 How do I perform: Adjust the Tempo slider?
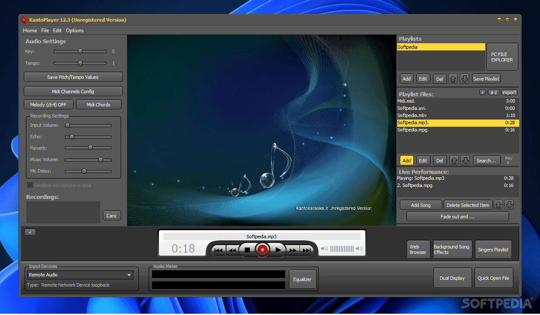tap(80, 63)
